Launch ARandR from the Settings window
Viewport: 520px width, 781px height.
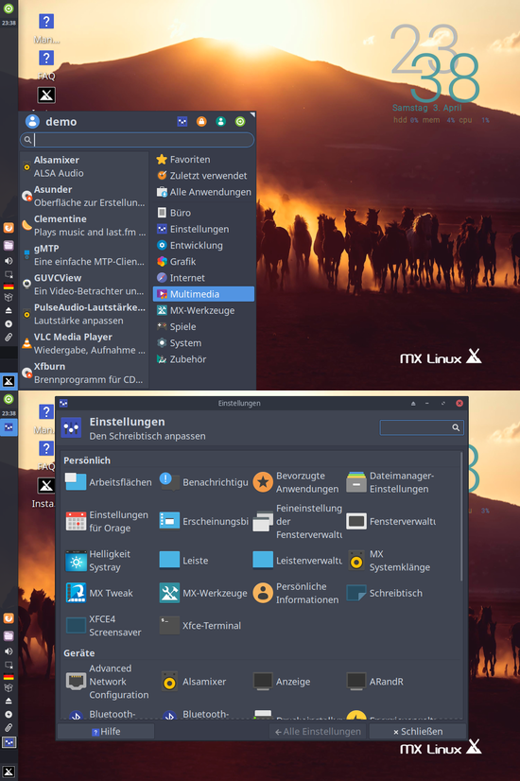click(375, 682)
